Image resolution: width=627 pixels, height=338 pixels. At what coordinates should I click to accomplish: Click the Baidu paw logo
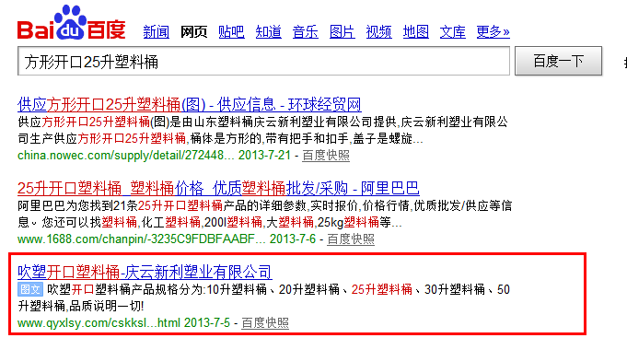pyautogui.click(x=72, y=23)
